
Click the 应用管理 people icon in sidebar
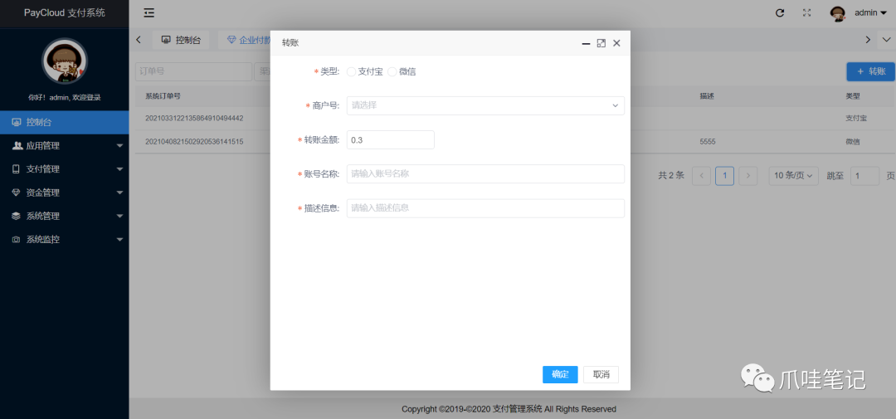pyautogui.click(x=17, y=146)
